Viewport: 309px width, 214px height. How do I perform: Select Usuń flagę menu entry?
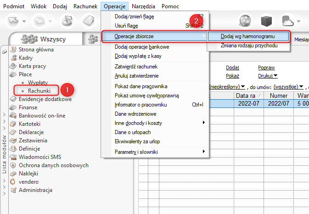tap(155, 26)
